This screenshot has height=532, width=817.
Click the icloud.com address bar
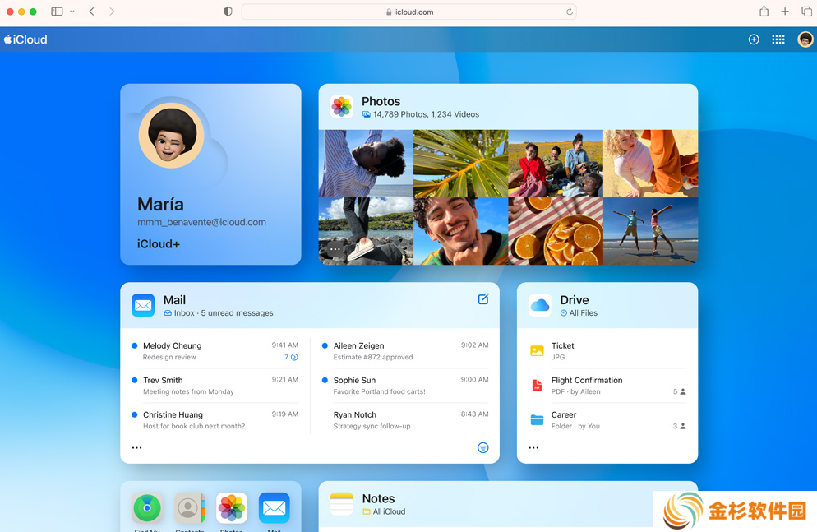click(x=409, y=12)
